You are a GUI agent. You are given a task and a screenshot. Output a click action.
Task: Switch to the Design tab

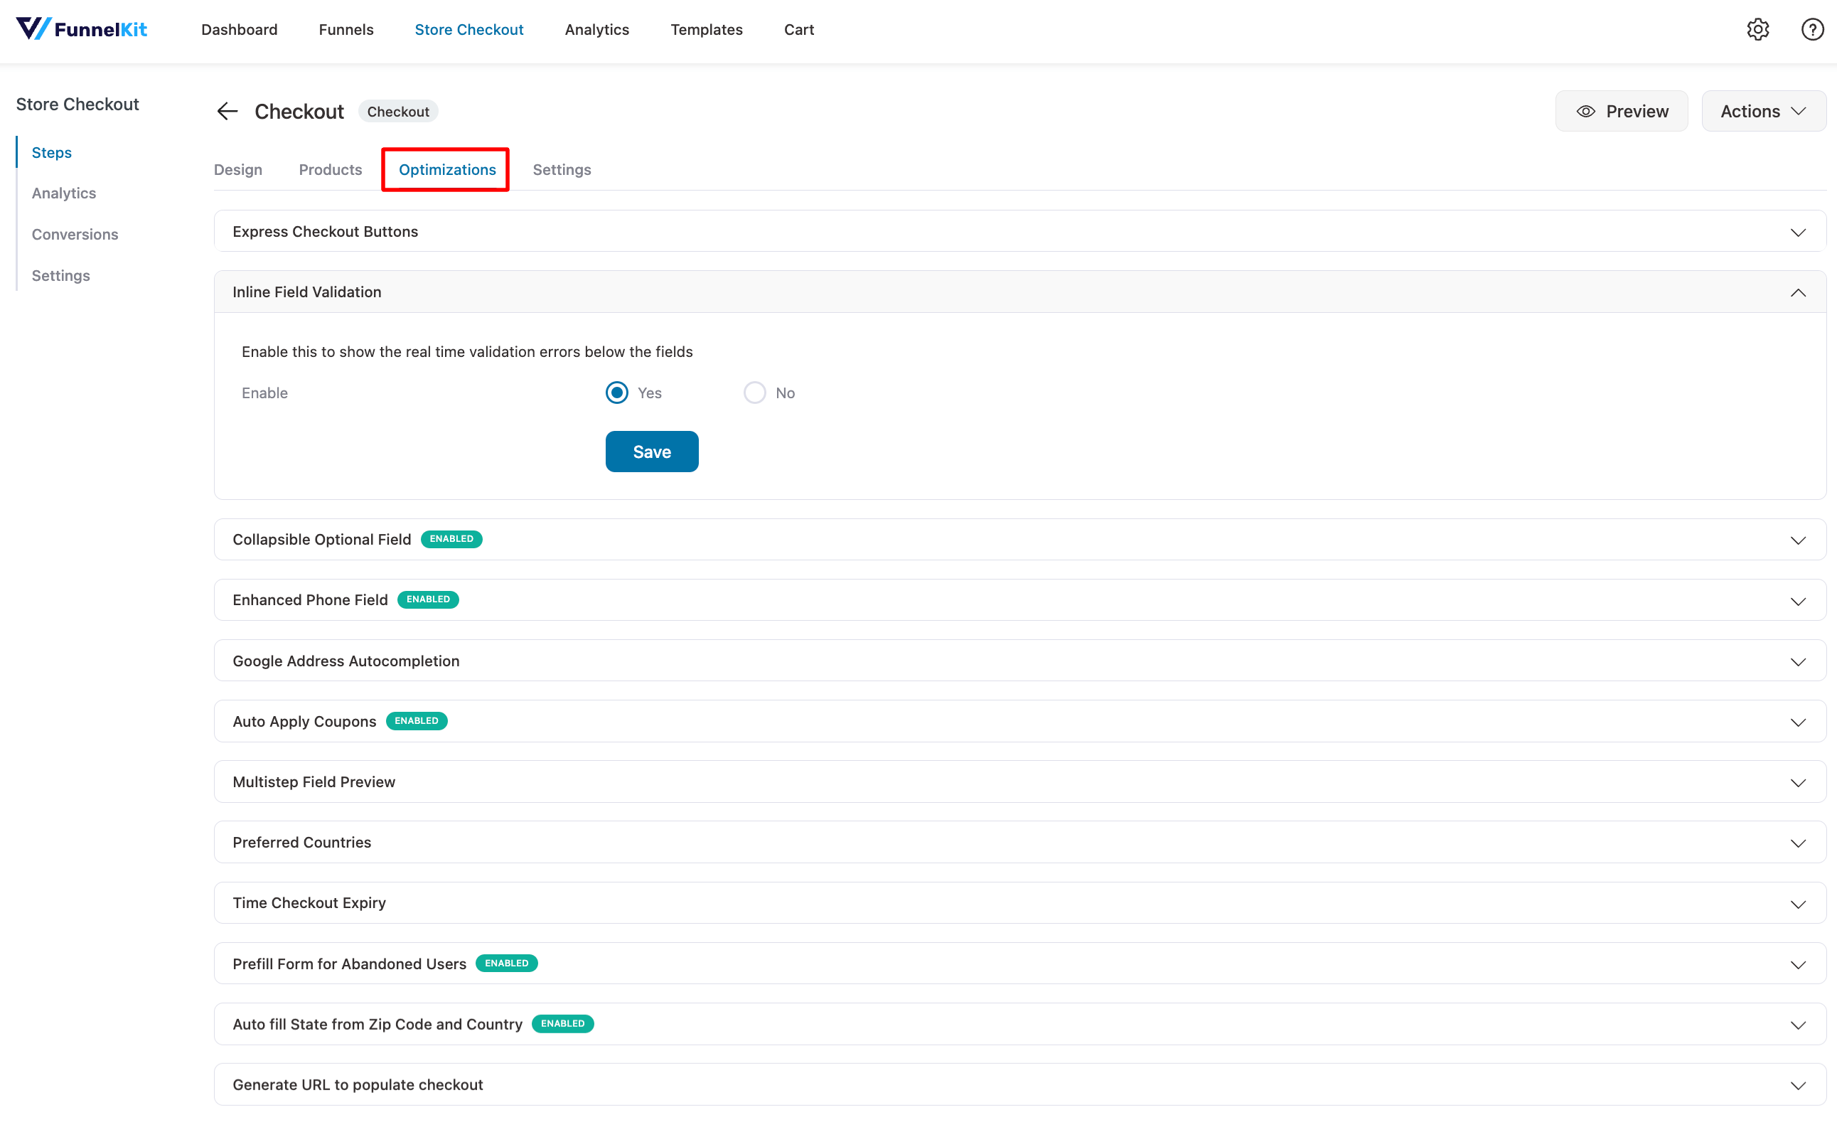[x=237, y=169]
